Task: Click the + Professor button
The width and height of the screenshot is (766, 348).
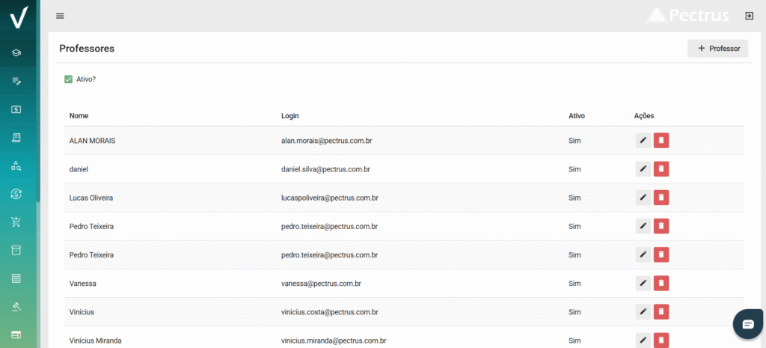Action: pos(717,49)
